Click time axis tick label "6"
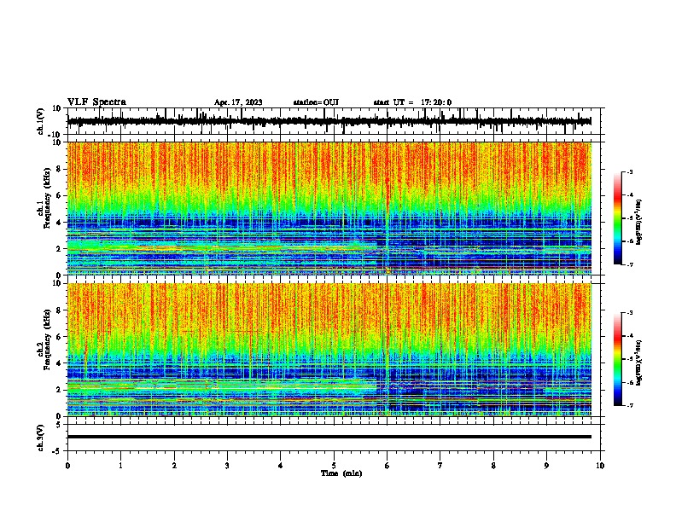 tap(388, 466)
